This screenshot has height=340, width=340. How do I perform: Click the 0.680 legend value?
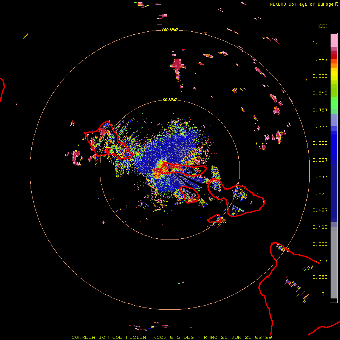[320, 143]
